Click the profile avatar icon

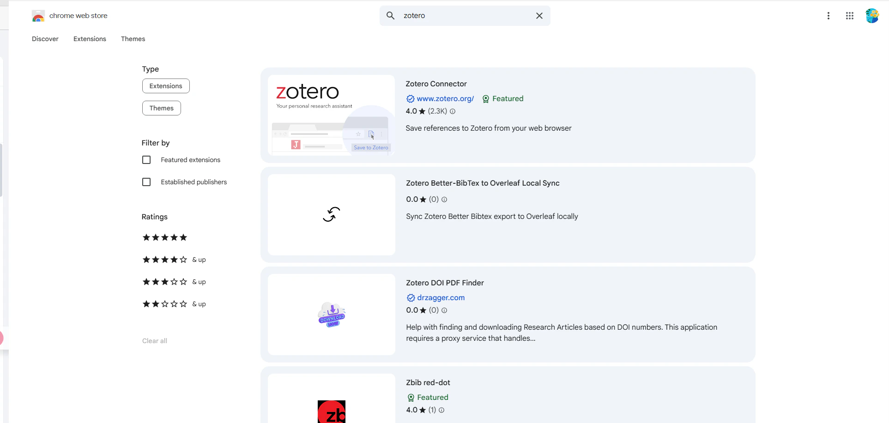tap(872, 15)
